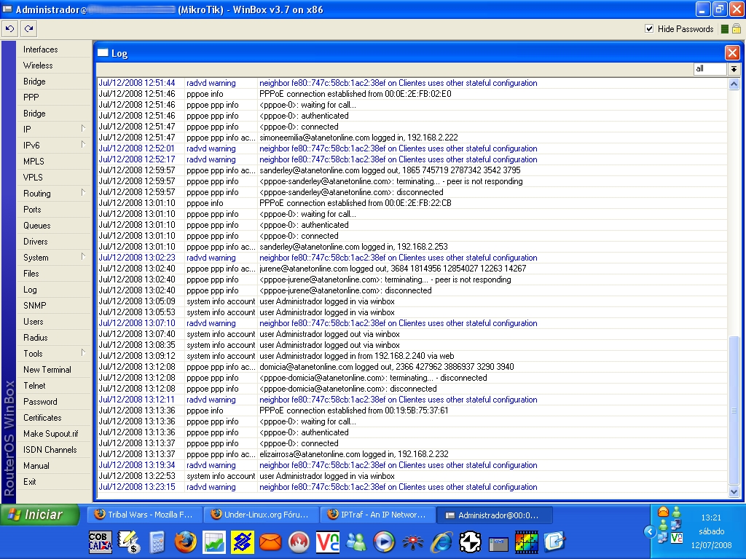Viewport: 746px width, 559px height.
Task: Switch to Under-Linux.org Fórum taskbar window
Action: pos(262,515)
